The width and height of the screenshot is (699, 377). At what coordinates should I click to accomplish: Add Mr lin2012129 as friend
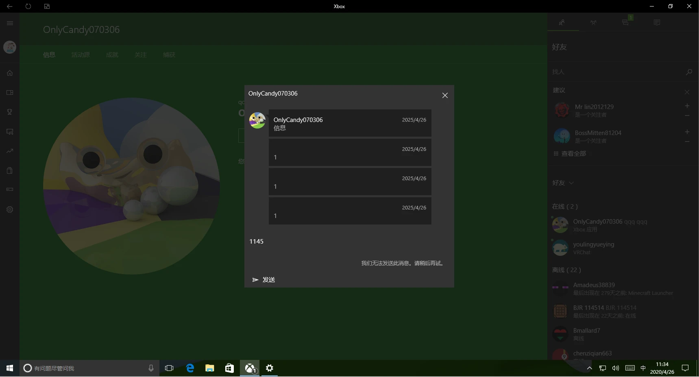[687, 106]
